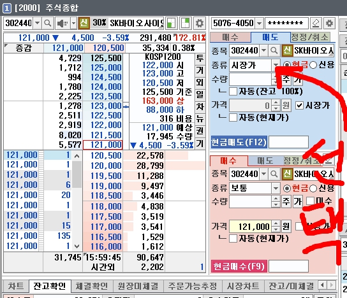The height and width of the screenshot is (298, 347).
Task: Click the 현금매수(F9) button
Action: [x=239, y=266]
